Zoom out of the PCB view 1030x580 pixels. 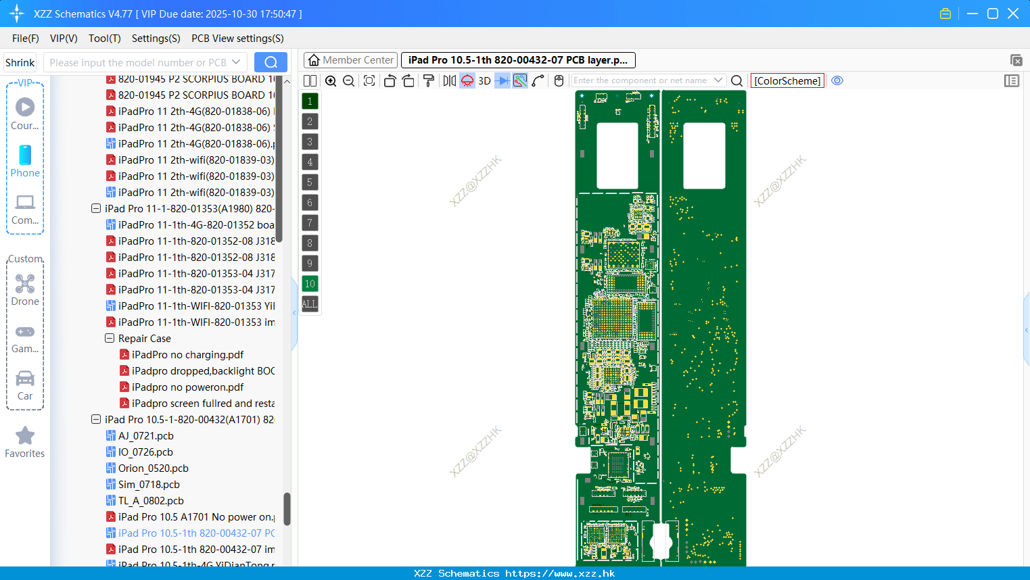coord(348,80)
